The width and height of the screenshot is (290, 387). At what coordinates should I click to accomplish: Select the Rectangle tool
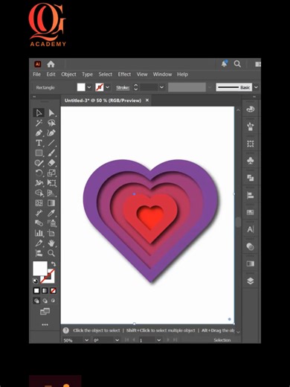pyautogui.click(x=39, y=153)
